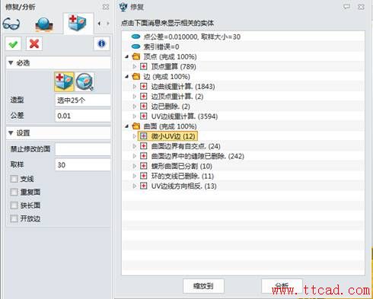
Task: Click the green checkmark confirm icon
Action: [x=13, y=44]
